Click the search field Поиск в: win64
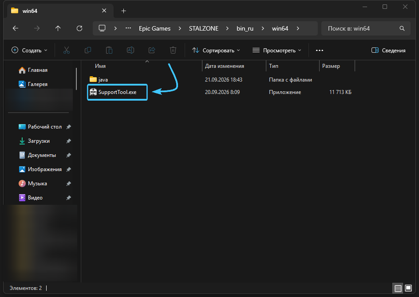This screenshot has height=297, width=419. [x=366, y=28]
